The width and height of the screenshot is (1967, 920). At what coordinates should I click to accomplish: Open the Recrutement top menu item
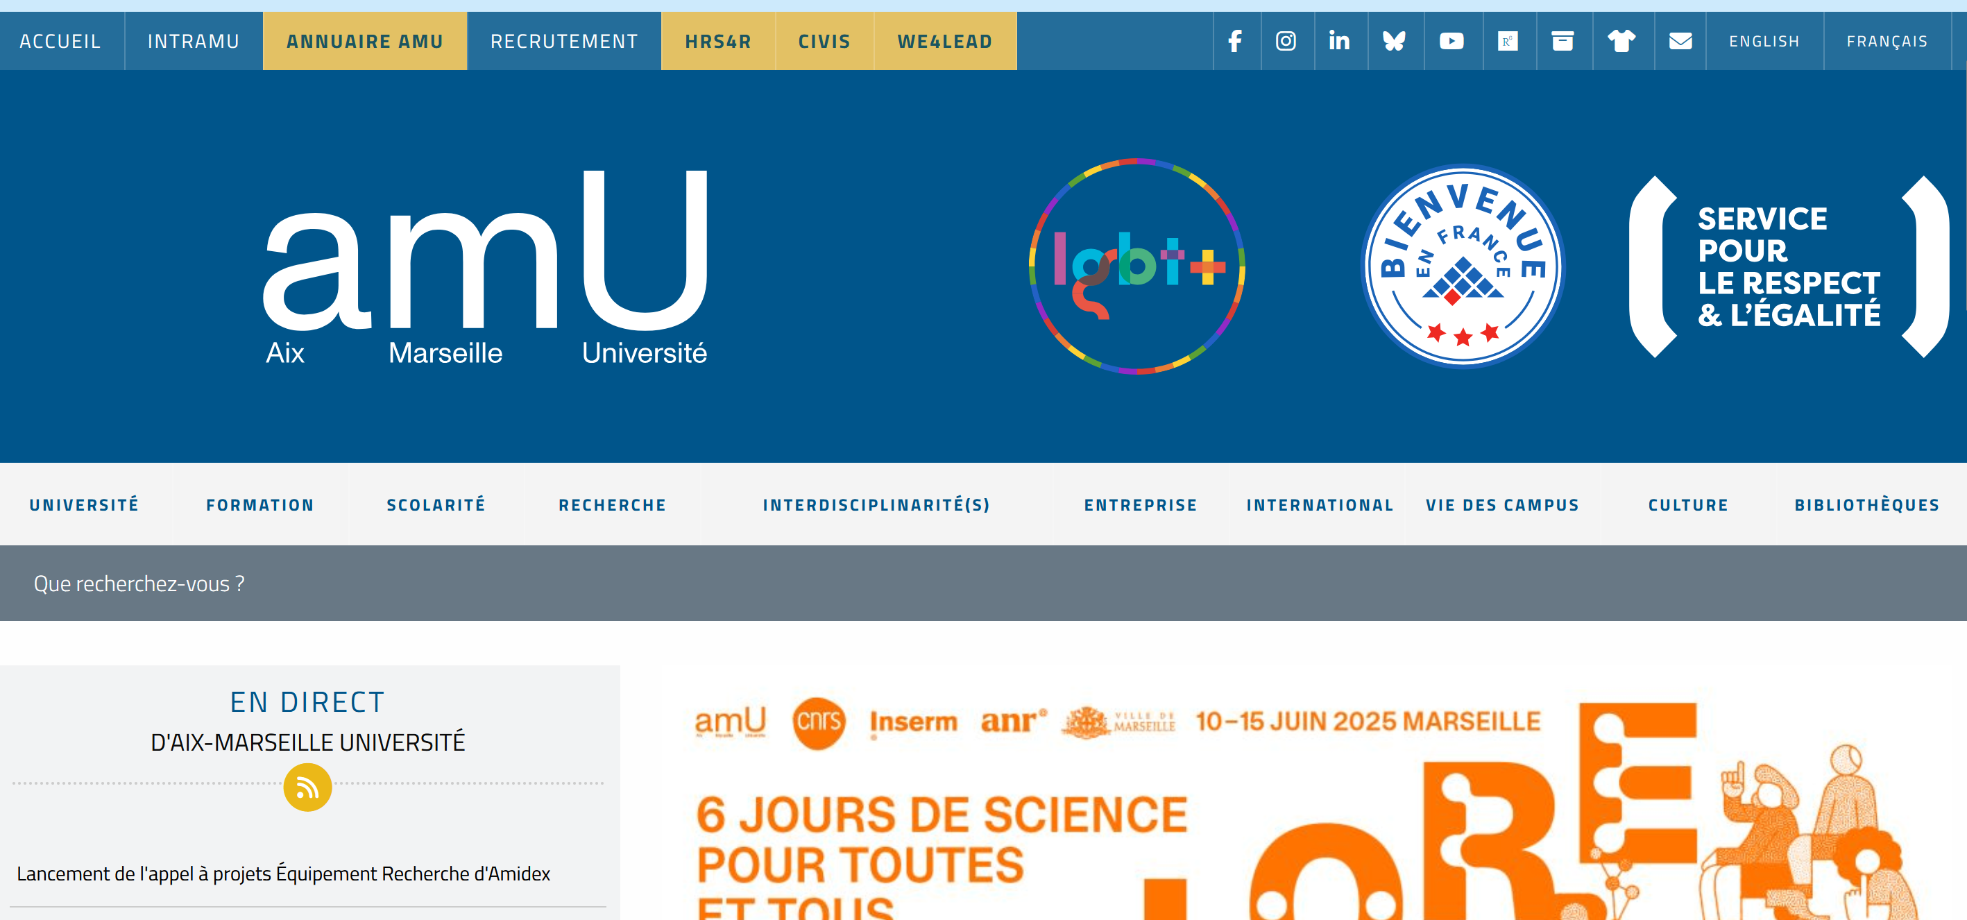(x=563, y=41)
